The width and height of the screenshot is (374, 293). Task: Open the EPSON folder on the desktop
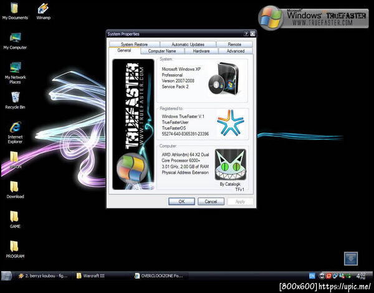point(15,160)
